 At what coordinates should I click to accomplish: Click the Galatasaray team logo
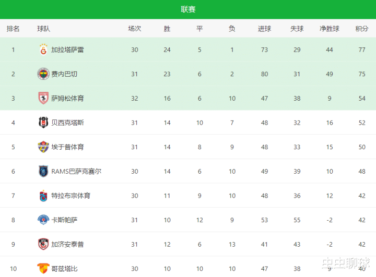click(43, 50)
